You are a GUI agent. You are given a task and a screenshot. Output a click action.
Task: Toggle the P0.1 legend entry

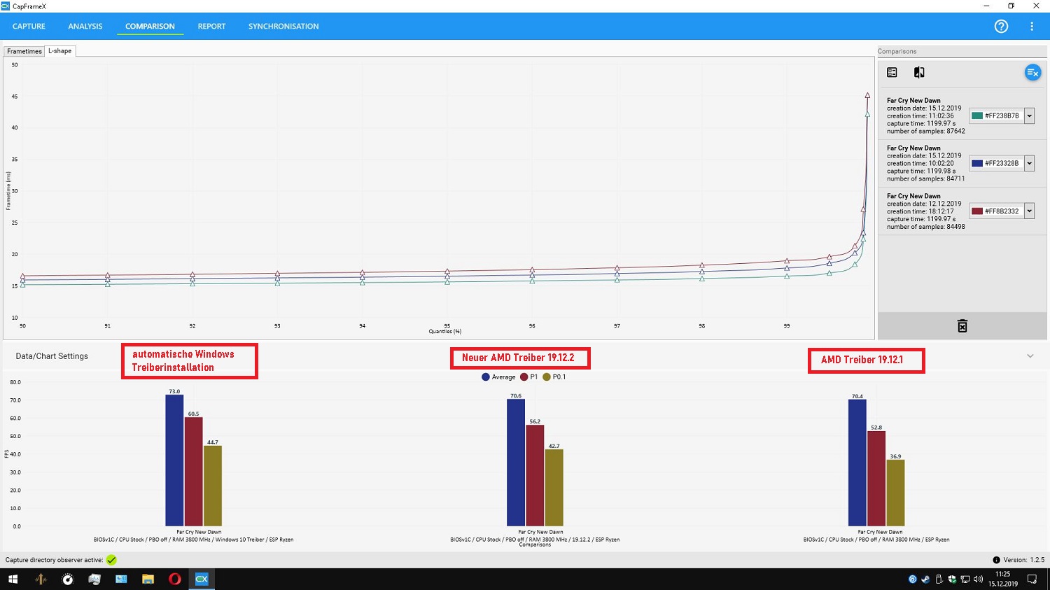(554, 377)
